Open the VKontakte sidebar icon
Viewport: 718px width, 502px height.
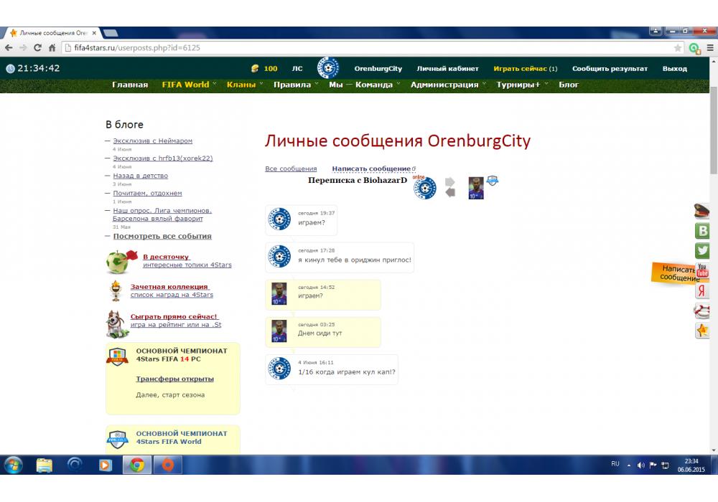point(702,231)
